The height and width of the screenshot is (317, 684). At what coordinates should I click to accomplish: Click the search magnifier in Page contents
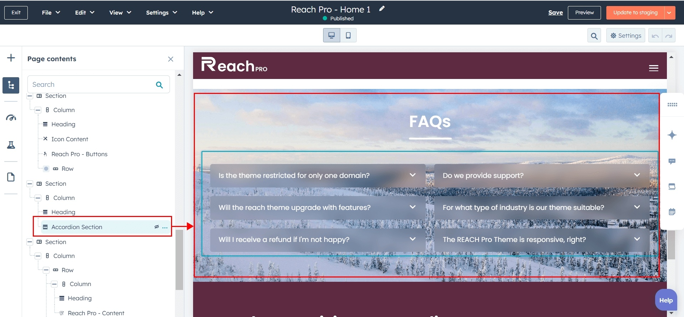click(159, 85)
